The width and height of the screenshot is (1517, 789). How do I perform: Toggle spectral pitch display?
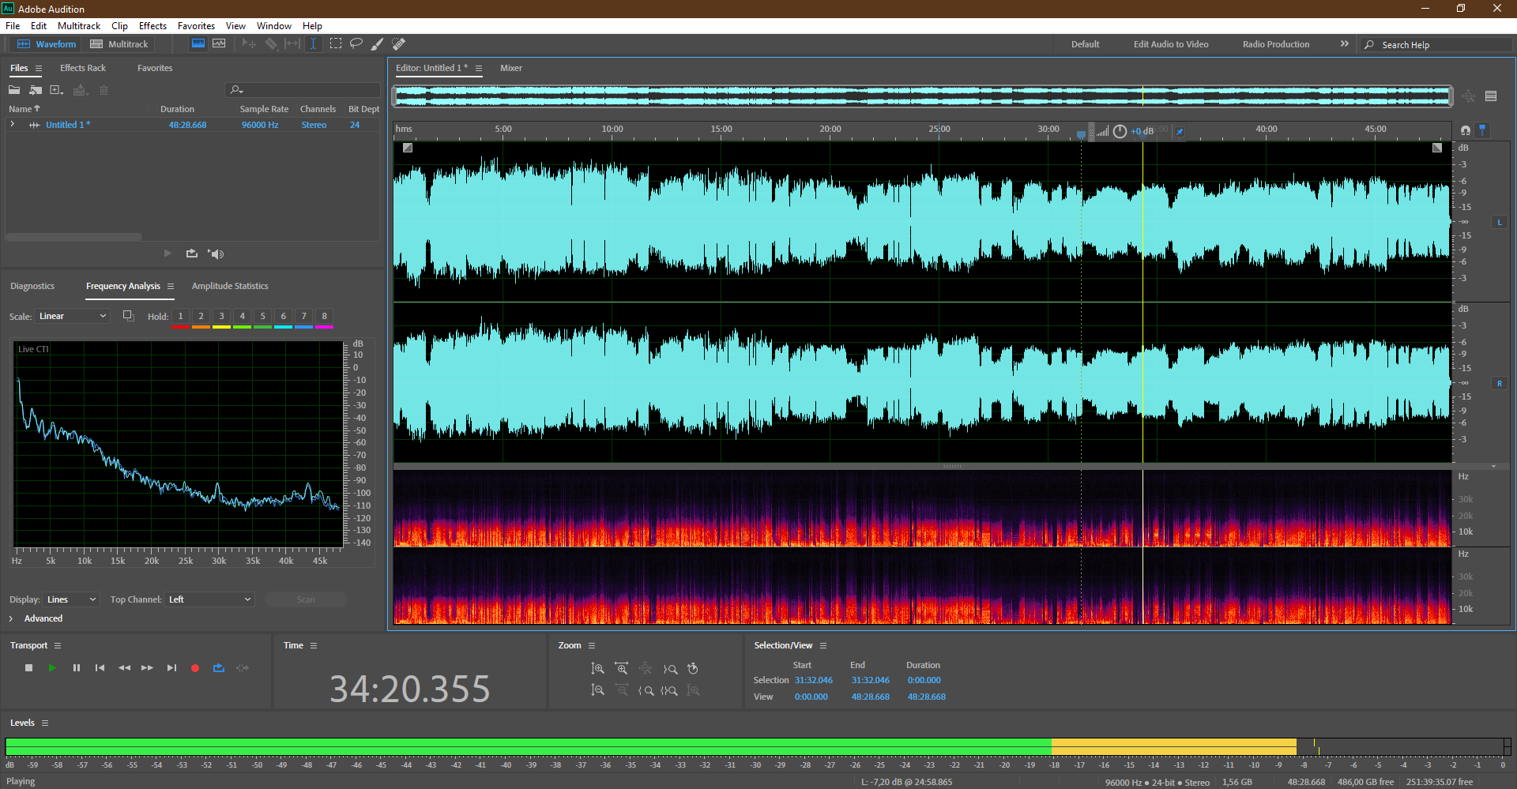point(219,44)
